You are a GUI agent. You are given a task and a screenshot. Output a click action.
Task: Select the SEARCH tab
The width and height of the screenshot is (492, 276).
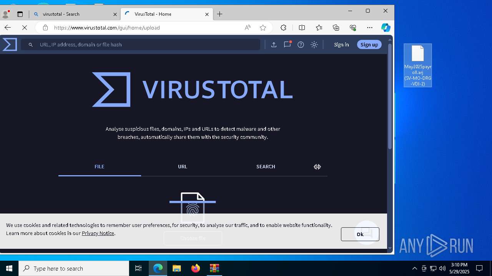pos(266,167)
